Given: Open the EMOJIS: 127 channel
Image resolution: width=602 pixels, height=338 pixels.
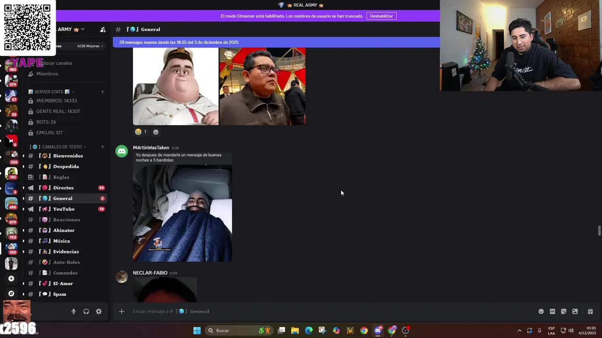Looking at the screenshot, I should point(66,132).
